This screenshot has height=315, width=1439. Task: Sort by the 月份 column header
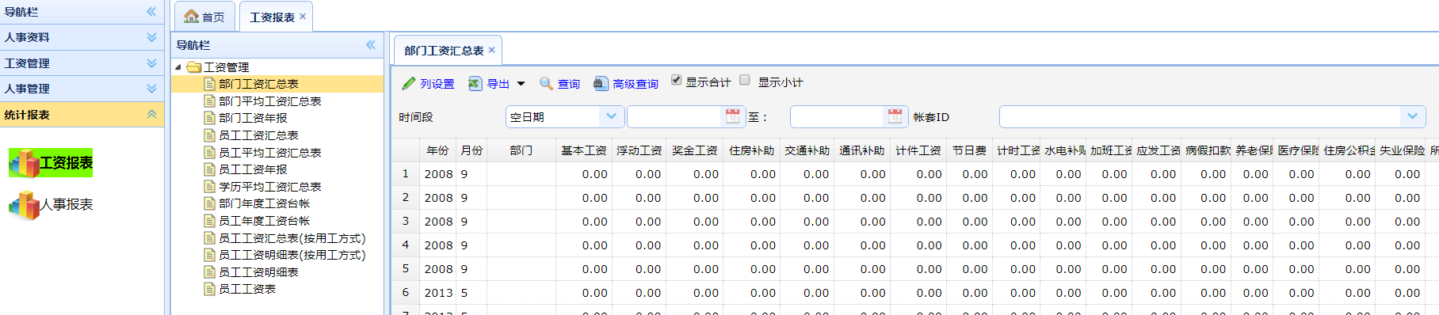[471, 150]
